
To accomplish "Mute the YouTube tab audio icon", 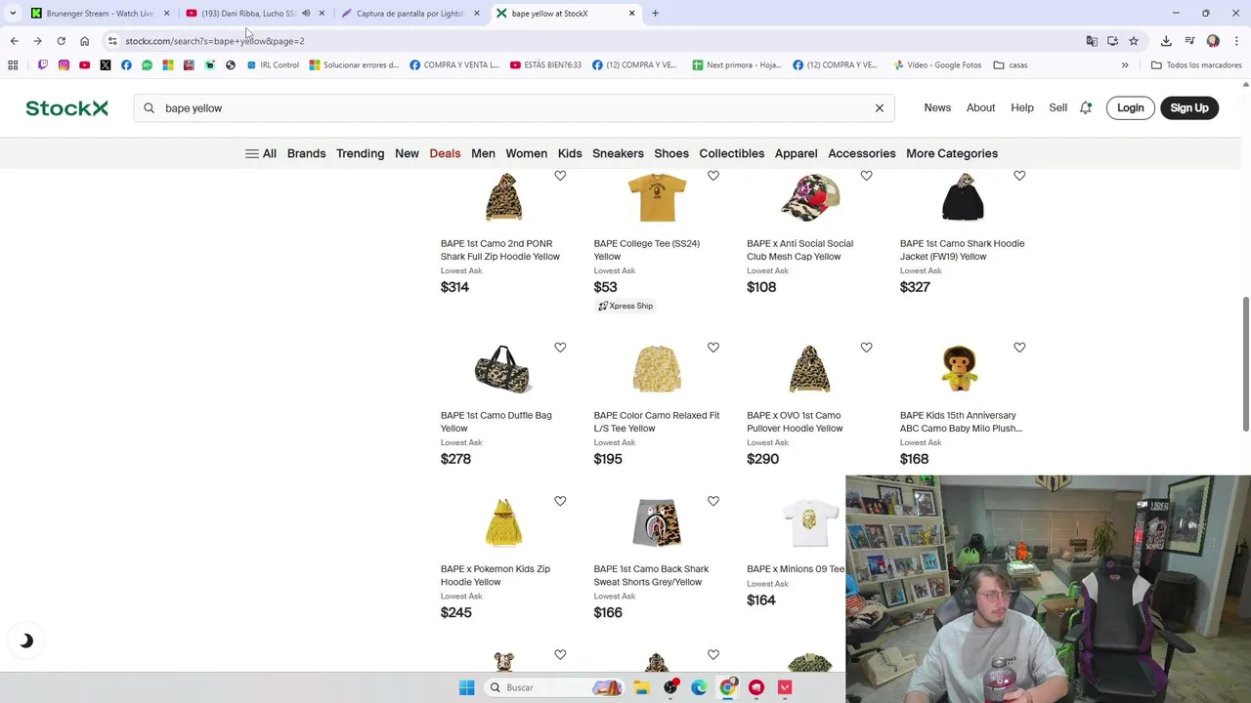I will tap(306, 14).
